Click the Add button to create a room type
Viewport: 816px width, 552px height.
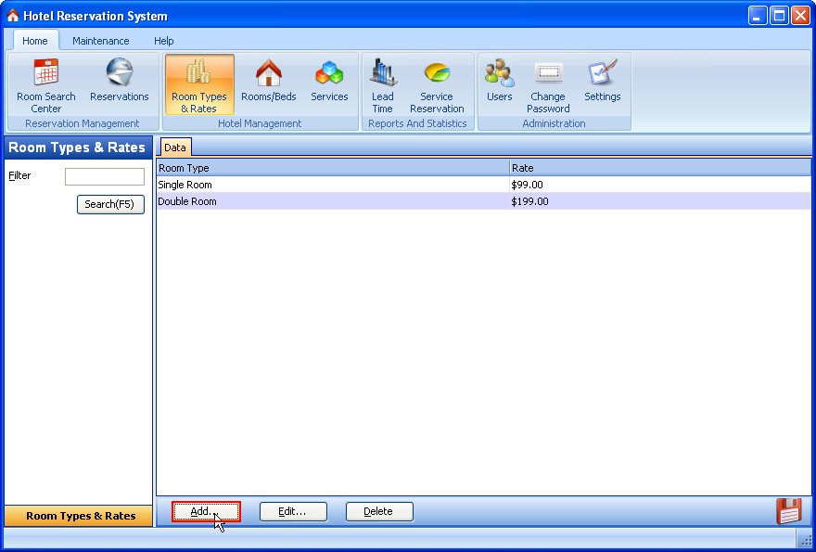pos(206,511)
